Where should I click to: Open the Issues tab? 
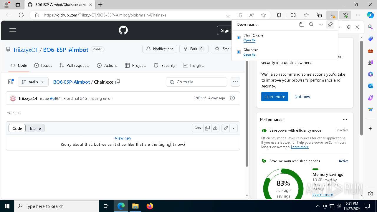(43, 65)
